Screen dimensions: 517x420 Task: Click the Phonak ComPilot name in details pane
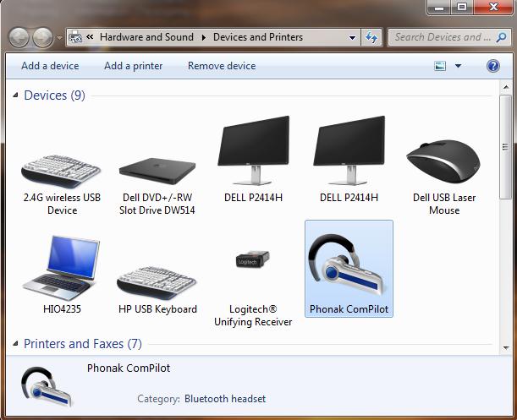[x=129, y=368]
